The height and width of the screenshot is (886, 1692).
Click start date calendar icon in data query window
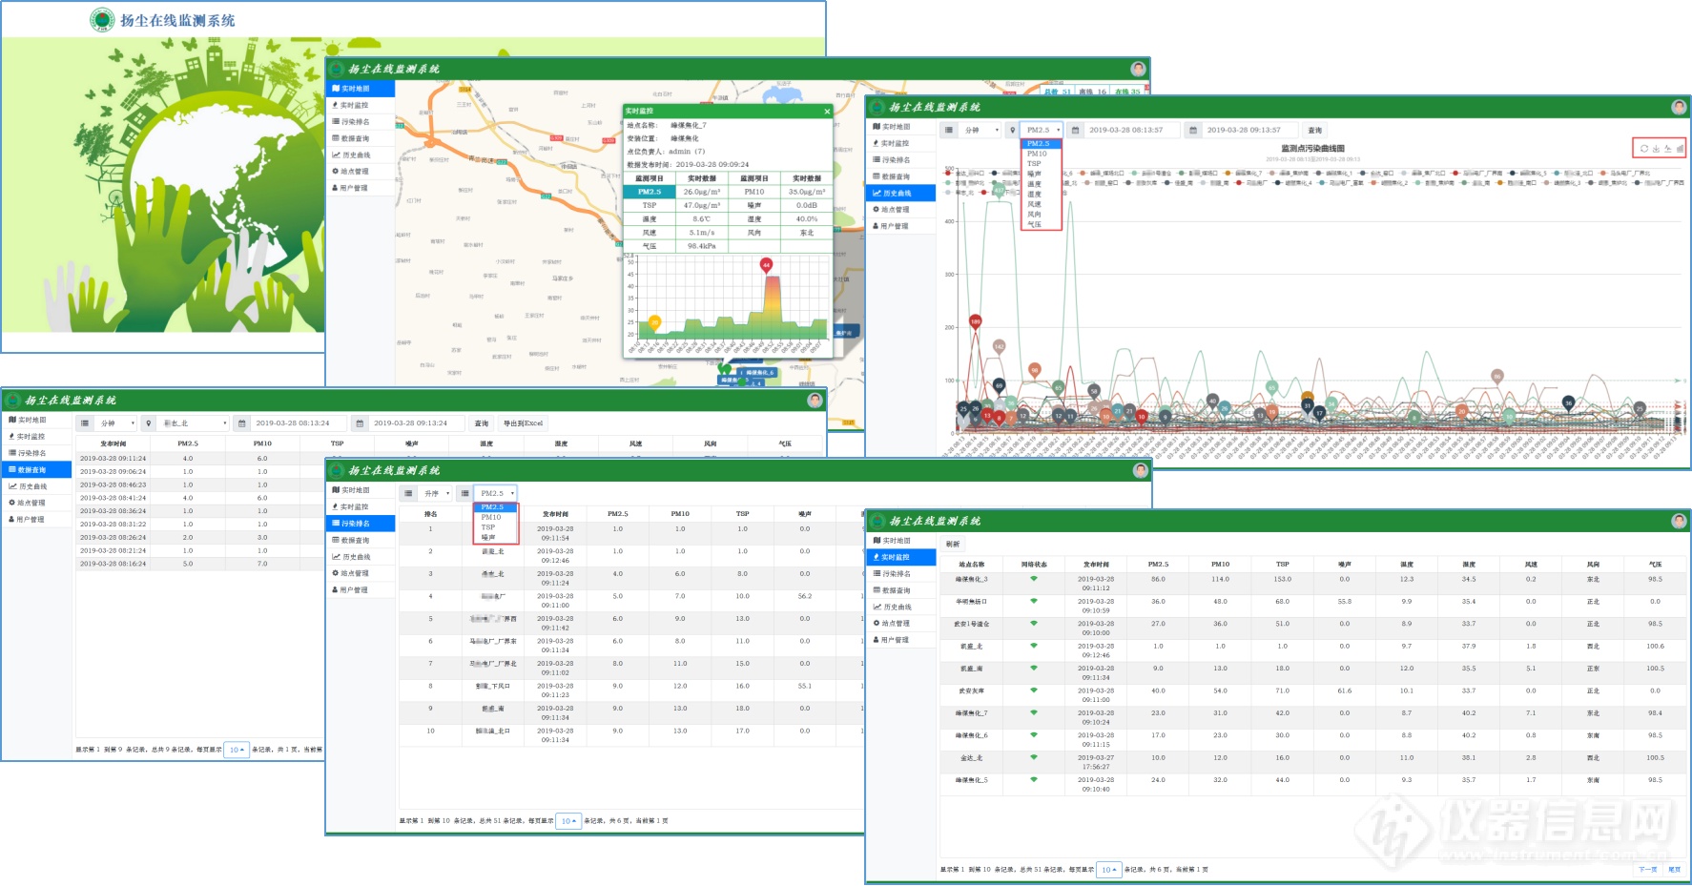(x=242, y=423)
